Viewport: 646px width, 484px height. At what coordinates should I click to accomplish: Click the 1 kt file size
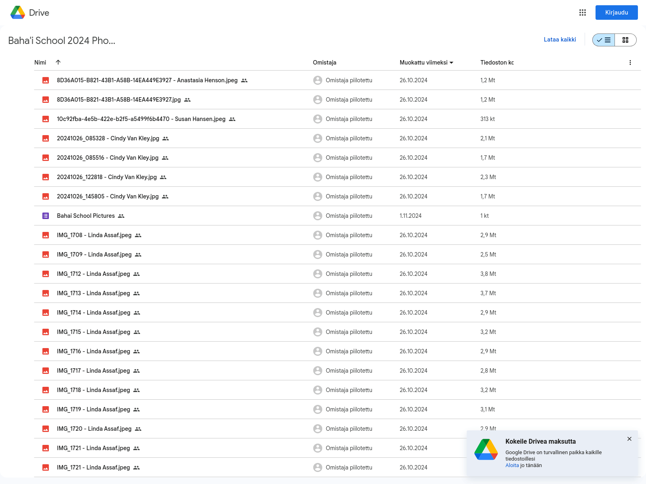point(484,216)
